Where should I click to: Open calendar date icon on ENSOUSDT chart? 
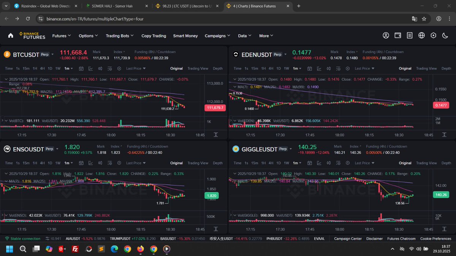(81, 163)
